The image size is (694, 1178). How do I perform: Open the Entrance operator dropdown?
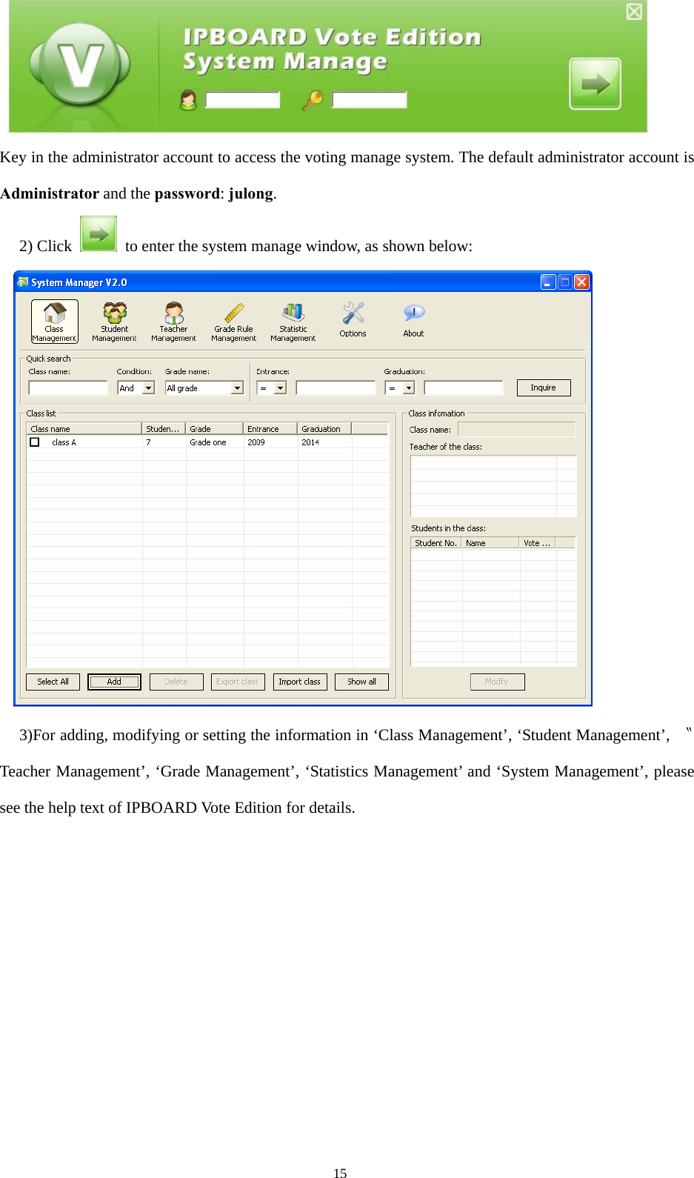pyautogui.click(x=280, y=388)
